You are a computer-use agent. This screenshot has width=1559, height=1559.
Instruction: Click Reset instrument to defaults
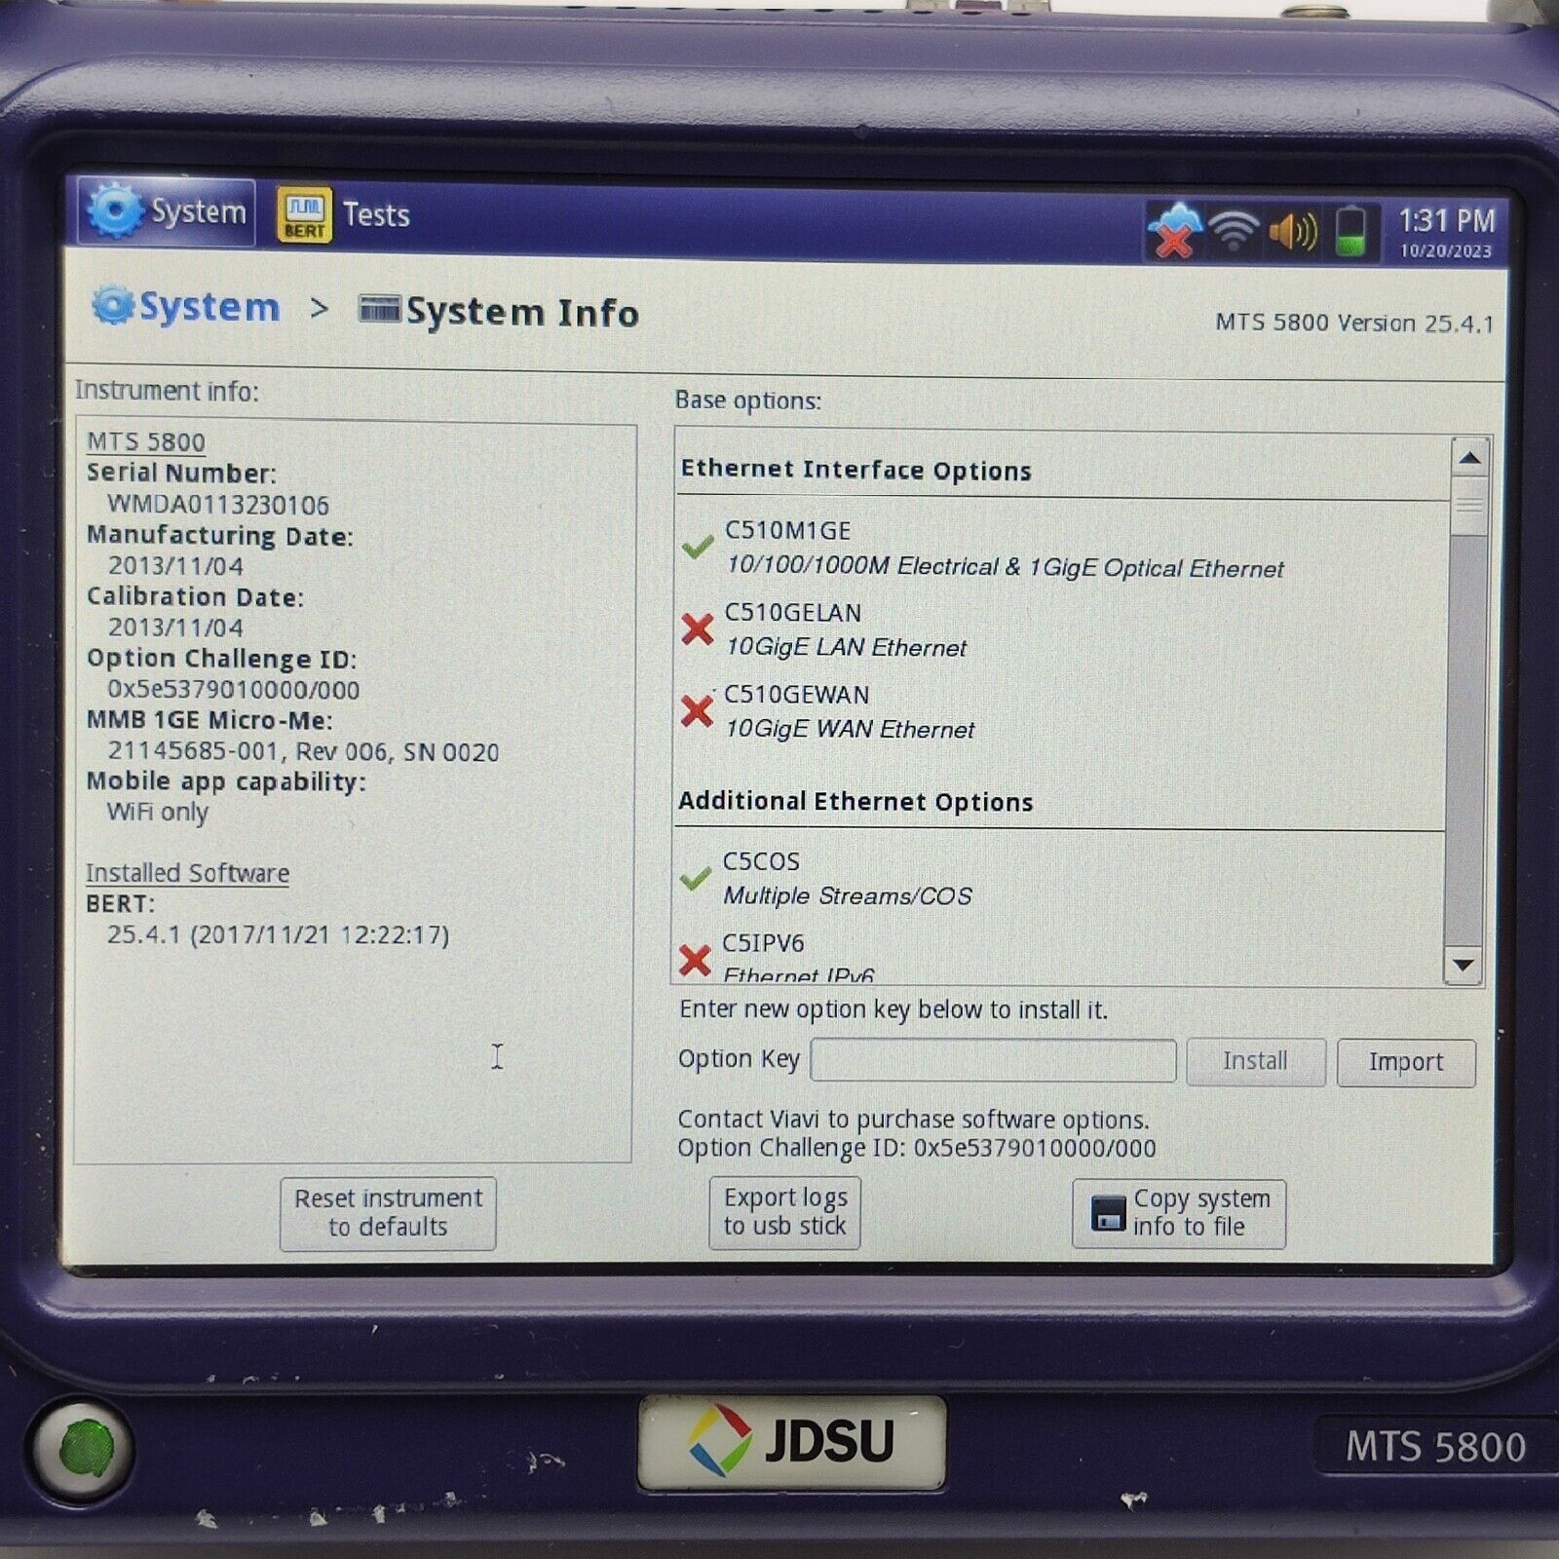(387, 1212)
